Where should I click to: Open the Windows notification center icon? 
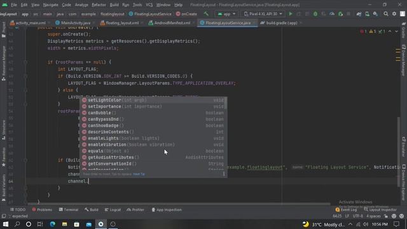(x=396, y=224)
